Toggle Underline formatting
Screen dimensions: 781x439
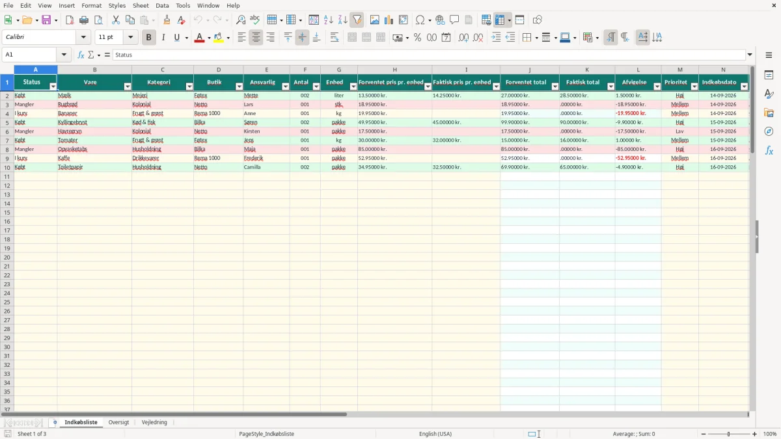(176, 38)
